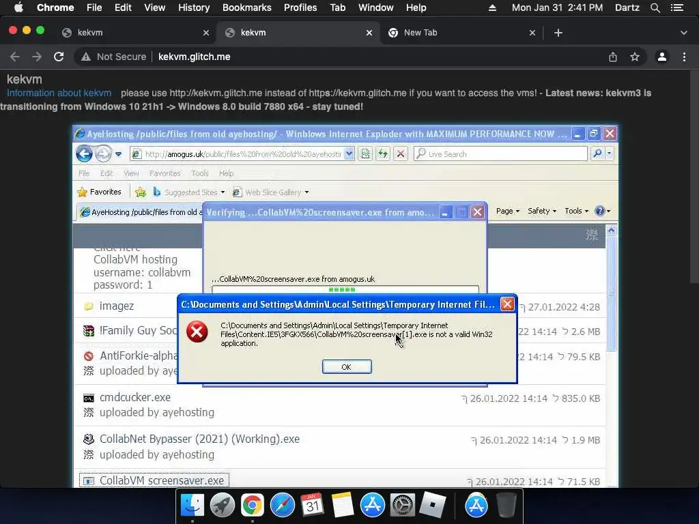Open the IE View menu
The width and height of the screenshot is (699, 524).
[x=131, y=173]
